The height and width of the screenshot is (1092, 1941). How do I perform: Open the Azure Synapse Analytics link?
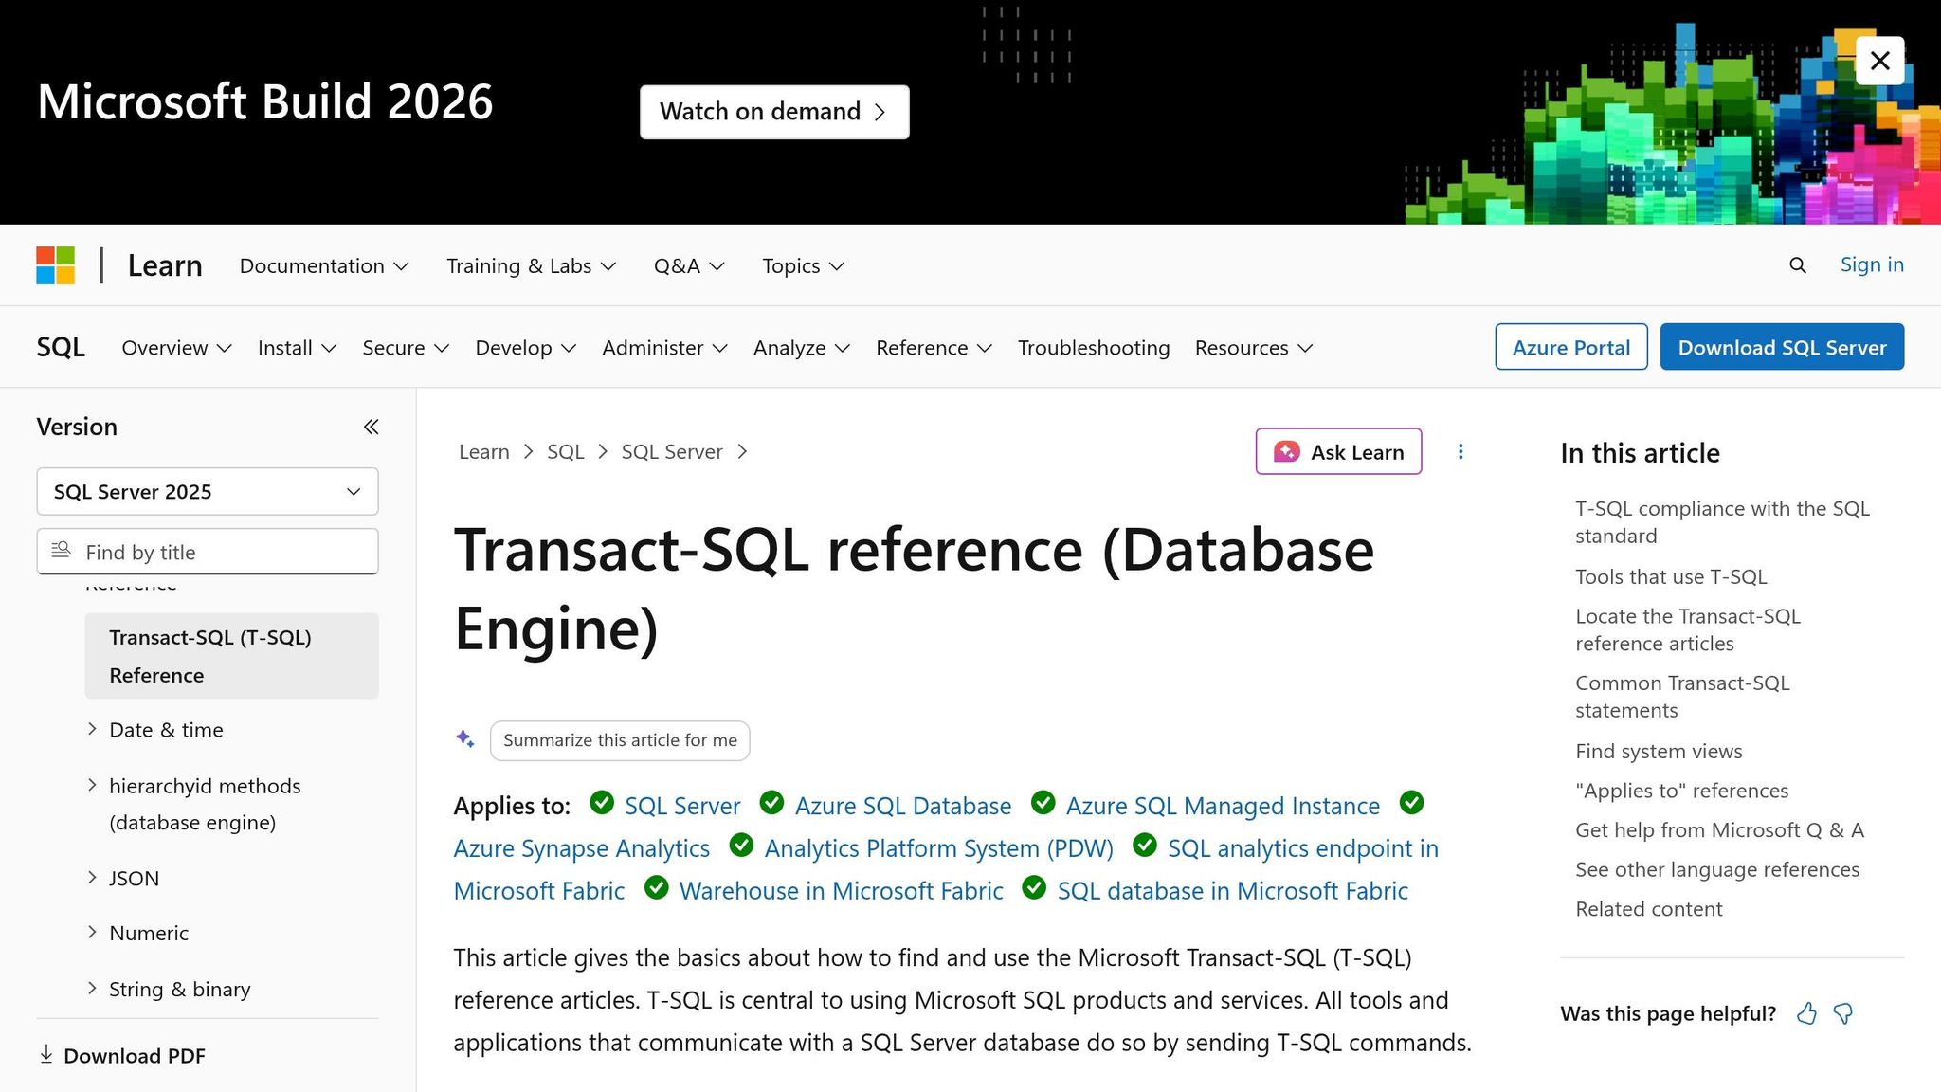pyautogui.click(x=582, y=848)
